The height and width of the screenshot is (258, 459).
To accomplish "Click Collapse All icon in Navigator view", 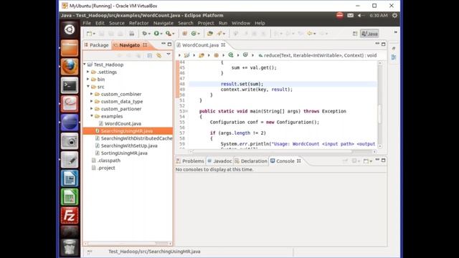I will (150, 55).
